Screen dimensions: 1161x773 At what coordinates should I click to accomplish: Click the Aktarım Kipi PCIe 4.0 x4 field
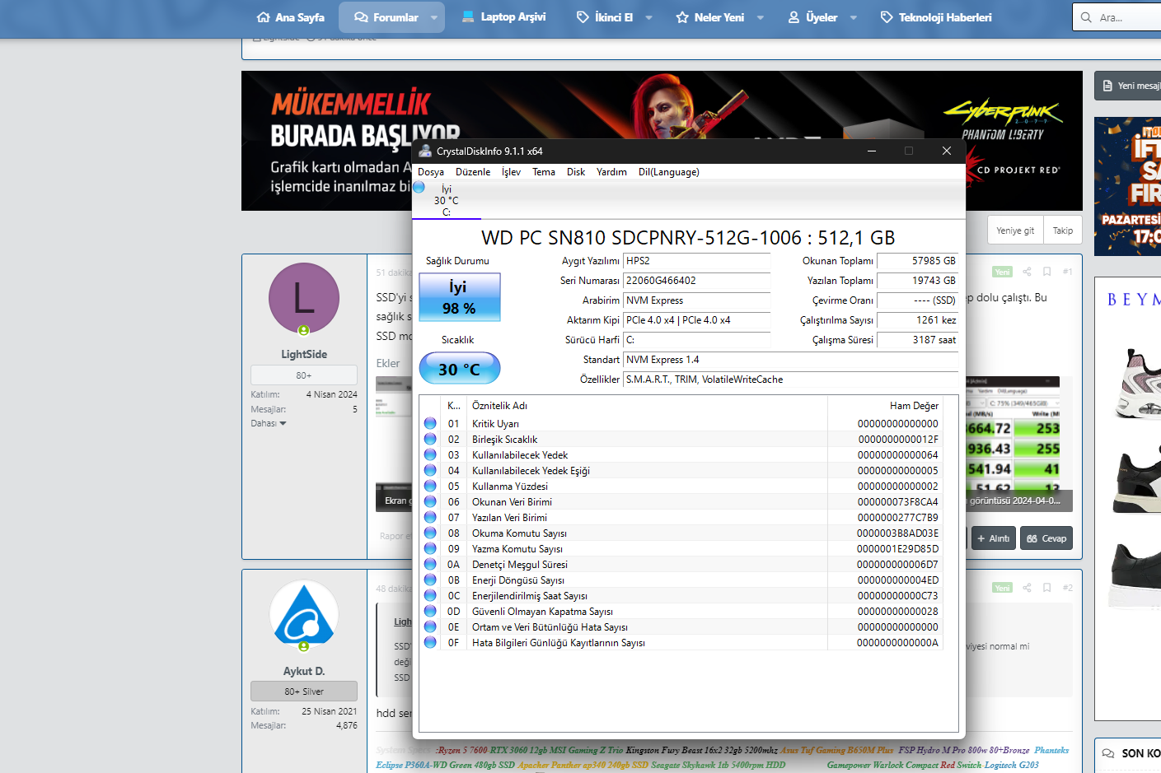point(697,320)
